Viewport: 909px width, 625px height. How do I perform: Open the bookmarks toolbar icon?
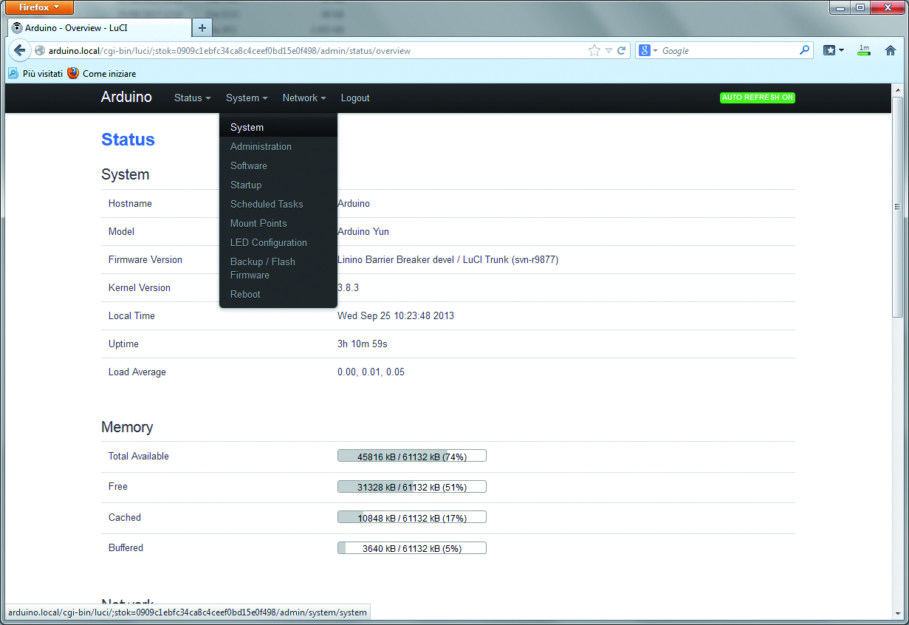834,51
